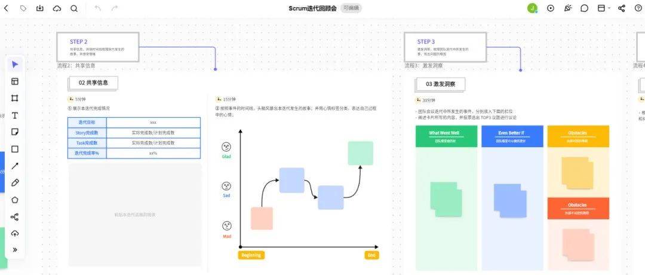Click the Scrum迭代回顾会 board title

coord(312,8)
